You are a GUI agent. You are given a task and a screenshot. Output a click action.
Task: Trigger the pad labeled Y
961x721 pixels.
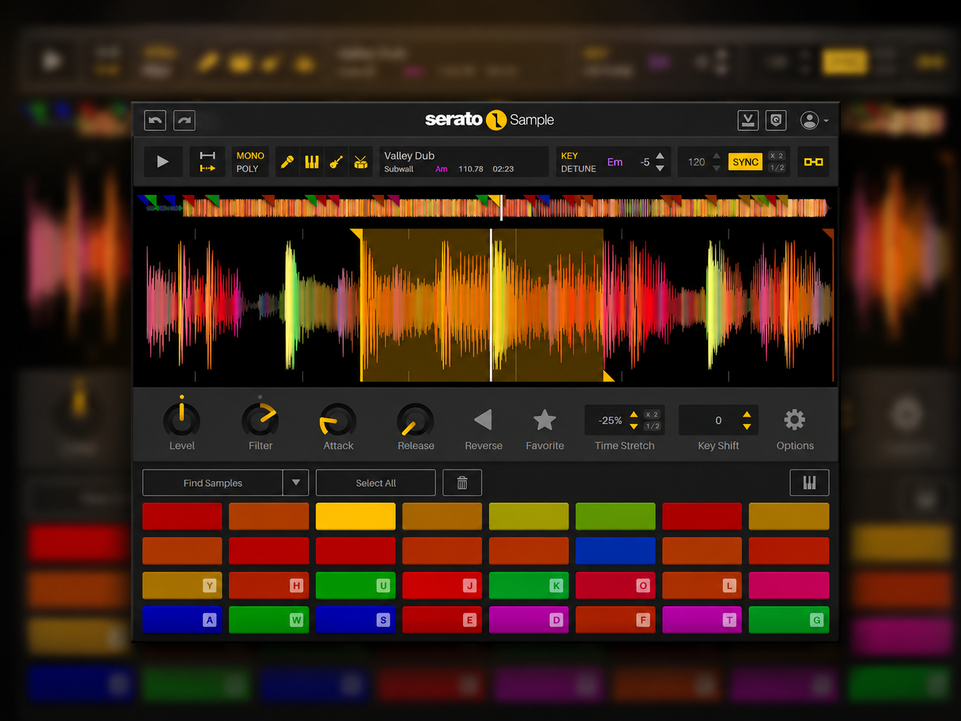coord(183,586)
